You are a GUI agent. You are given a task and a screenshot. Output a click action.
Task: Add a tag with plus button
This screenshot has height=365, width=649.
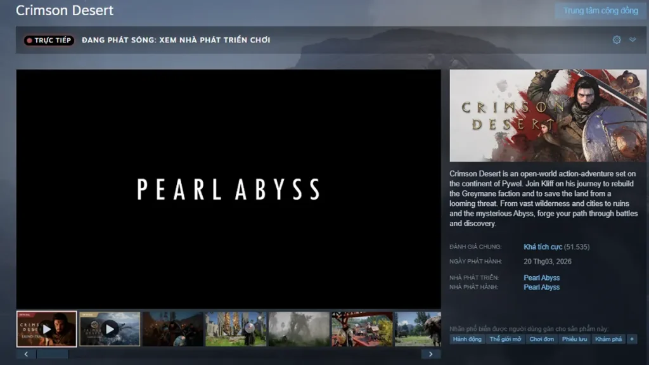click(x=632, y=340)
